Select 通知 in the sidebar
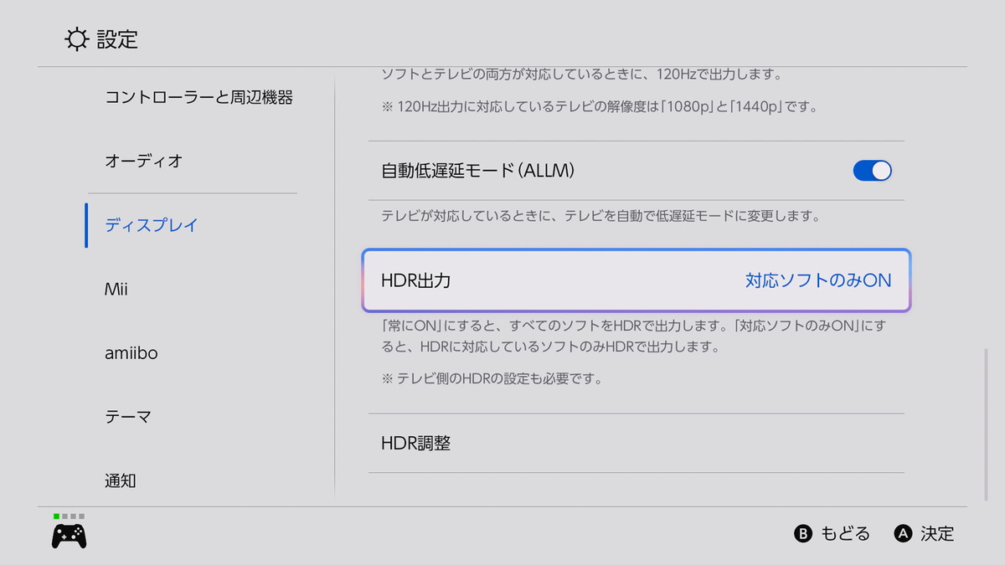This screenshot has height=565, width=1005. (121, 480)
